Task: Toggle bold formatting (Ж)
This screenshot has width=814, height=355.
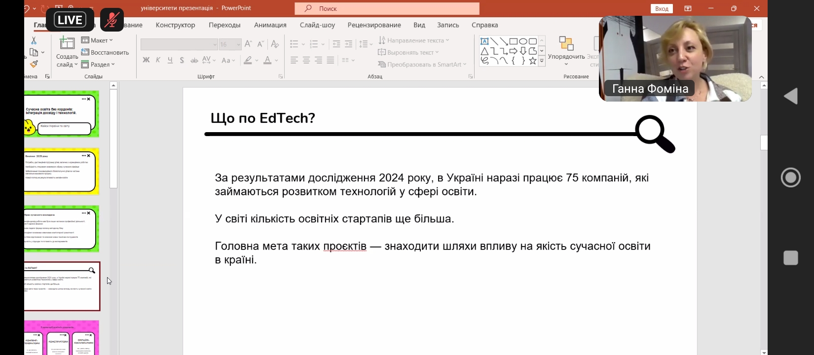Action: pos(146,60)
